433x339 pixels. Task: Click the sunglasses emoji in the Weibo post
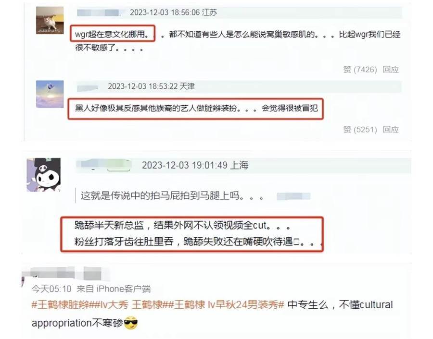pos(131,323)
